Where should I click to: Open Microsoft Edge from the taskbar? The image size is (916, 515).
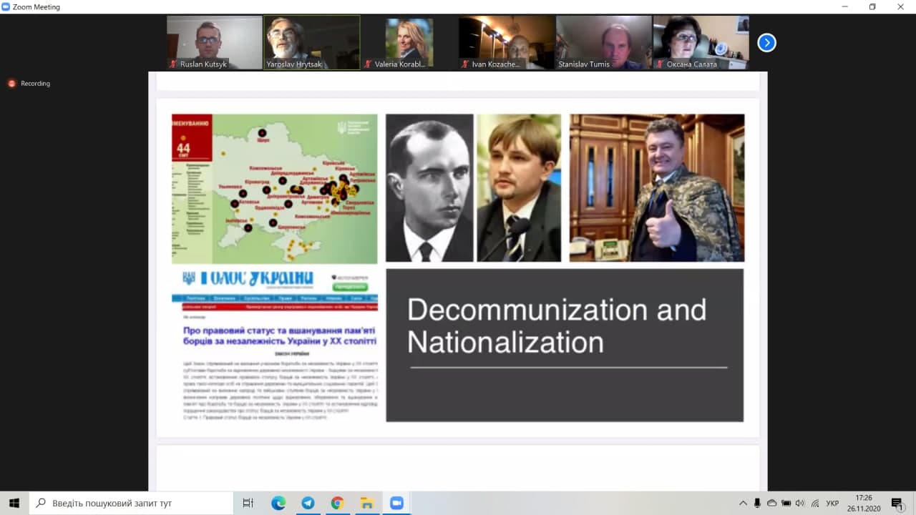(278, 503)
